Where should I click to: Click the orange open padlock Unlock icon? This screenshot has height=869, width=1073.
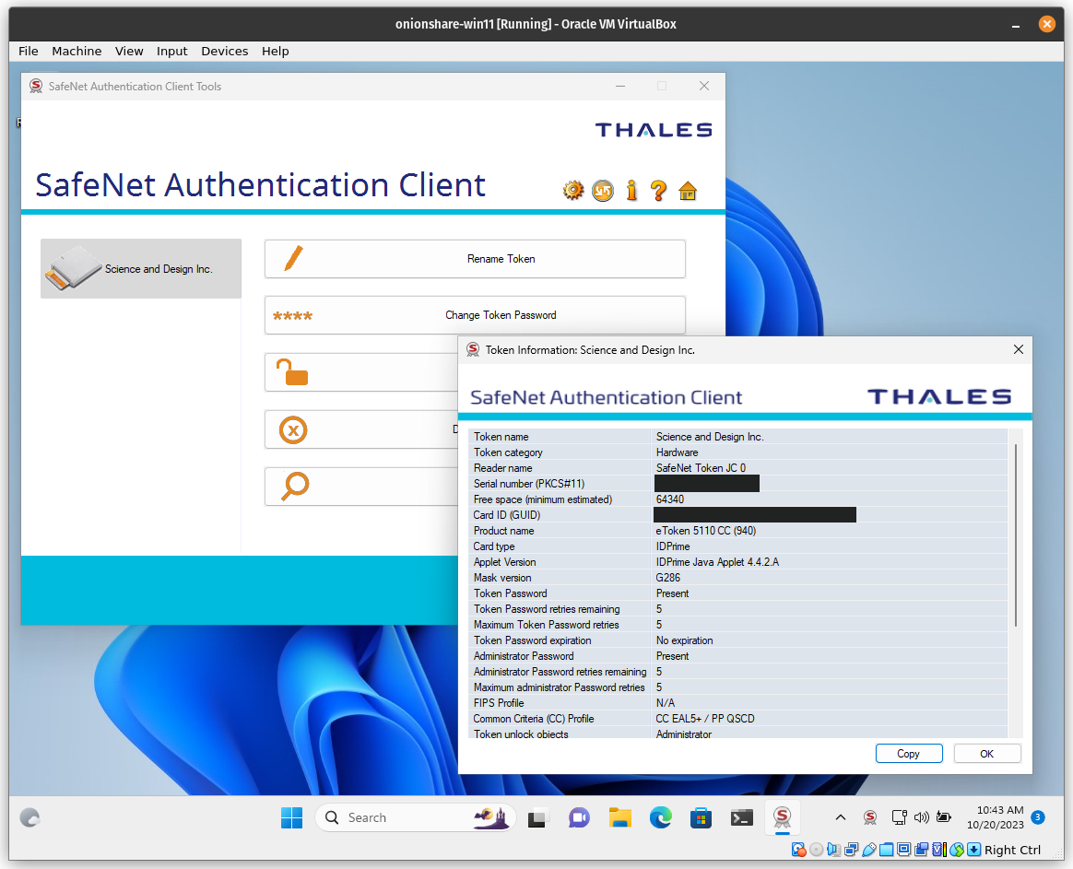click(x=292, y=373)
